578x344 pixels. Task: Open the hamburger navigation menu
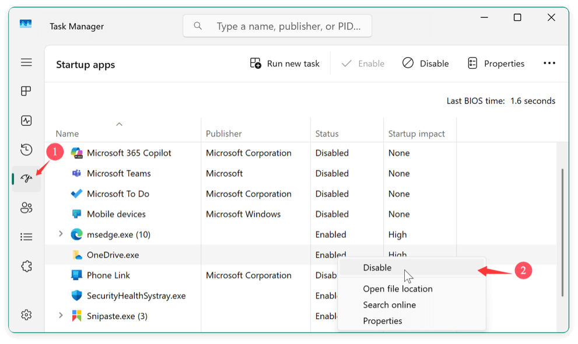point(26,62)
